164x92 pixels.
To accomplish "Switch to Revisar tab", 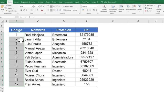I will (x=54, y=2).
